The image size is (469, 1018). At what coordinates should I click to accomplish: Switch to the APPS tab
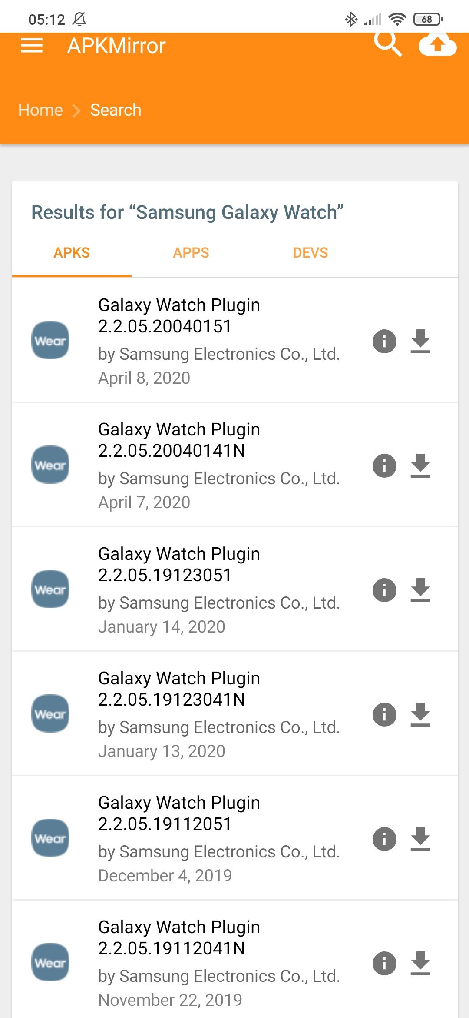click(x=191, y=253)
